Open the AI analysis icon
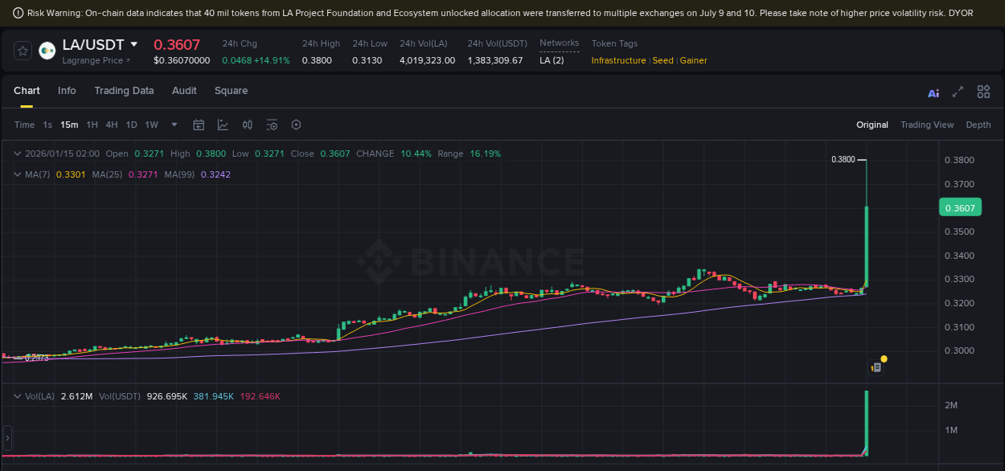 point(933,92)
